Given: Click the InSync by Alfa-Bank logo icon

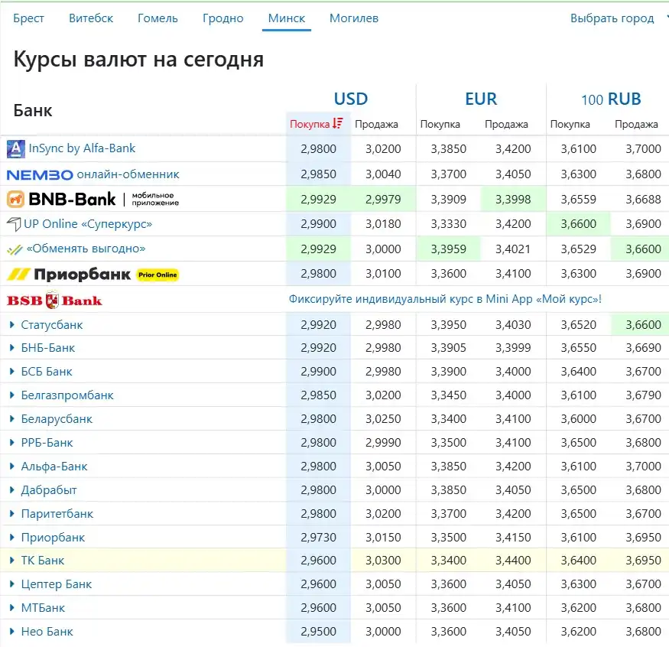Looking at the screenshot, I should (15, 148).
